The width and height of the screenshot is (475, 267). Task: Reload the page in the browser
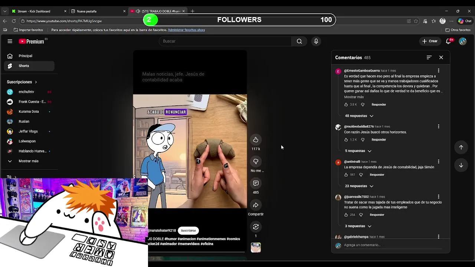tap(14, 21)
